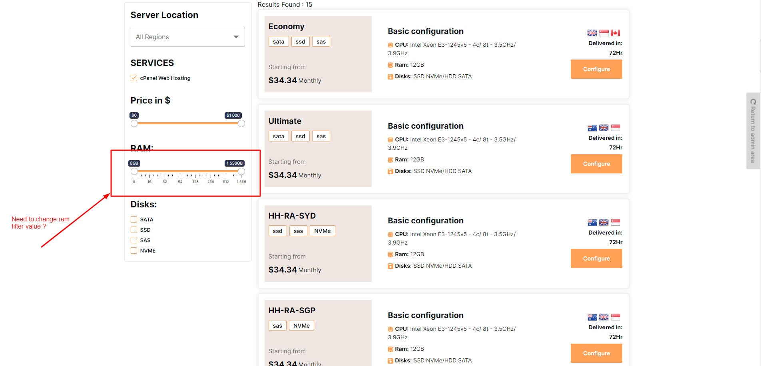Select the ssd tag on Economy plan
This screenshot has width=761, height=366.
pos(300,42)
